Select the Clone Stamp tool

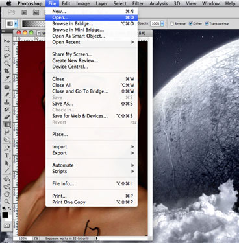click(6, 102)
